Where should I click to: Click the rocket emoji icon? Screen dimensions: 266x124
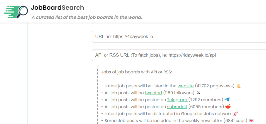[x=235, y=114]
